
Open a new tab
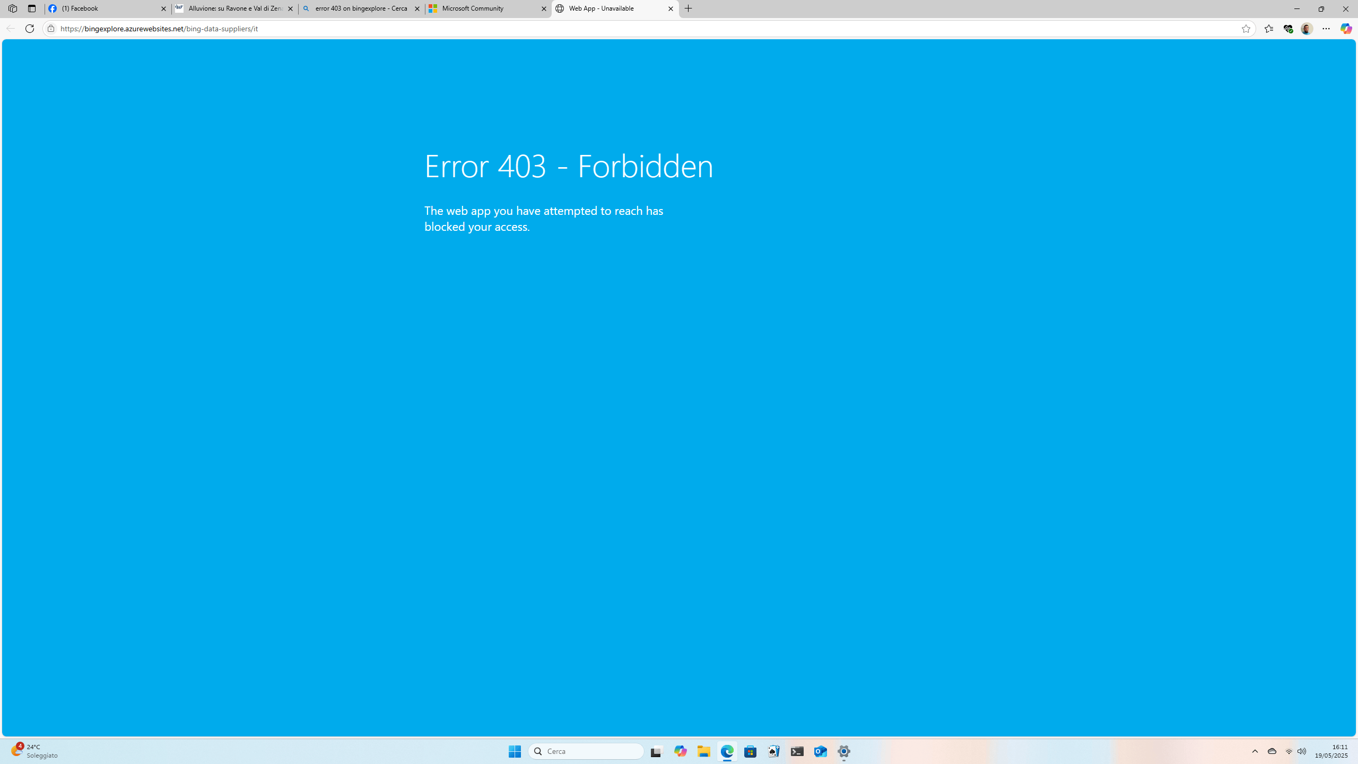pos(689,8)
